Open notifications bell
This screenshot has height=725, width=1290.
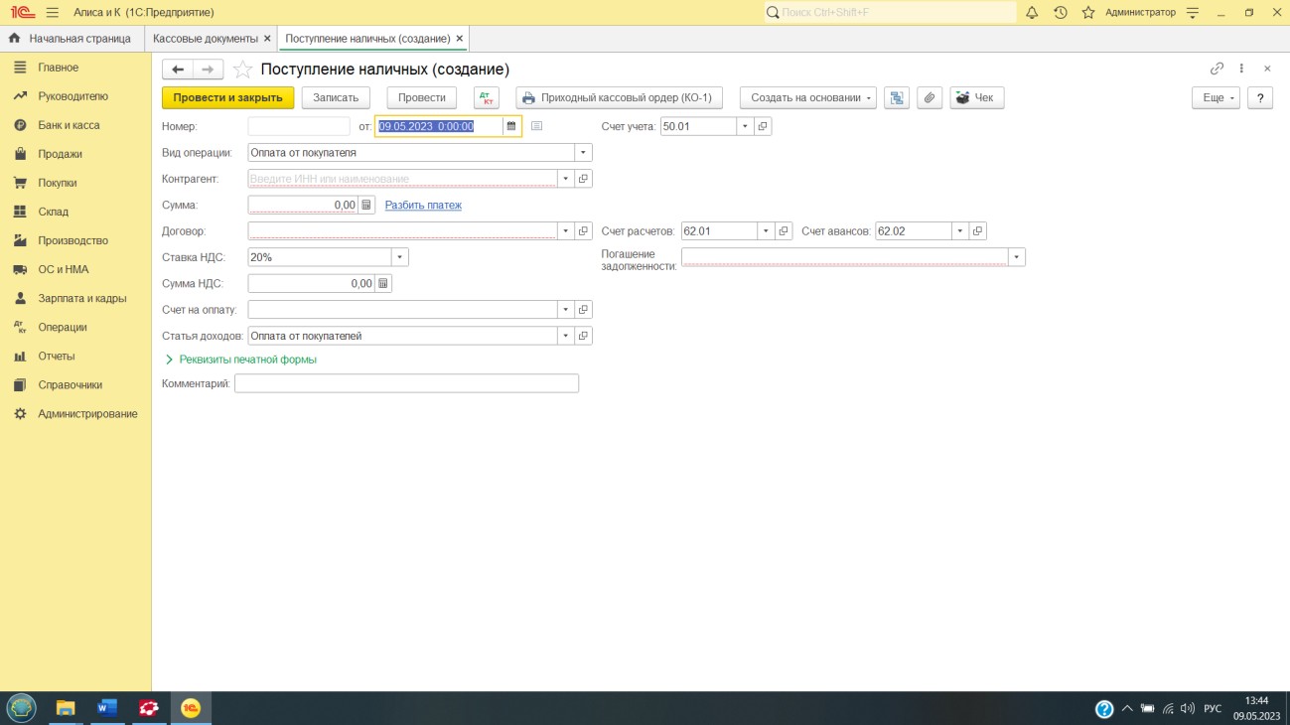(x=1032, y=12)
